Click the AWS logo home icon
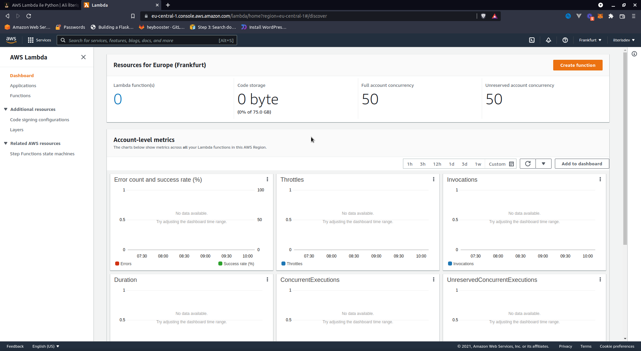The image size is (641, 351). coord(11,40)
